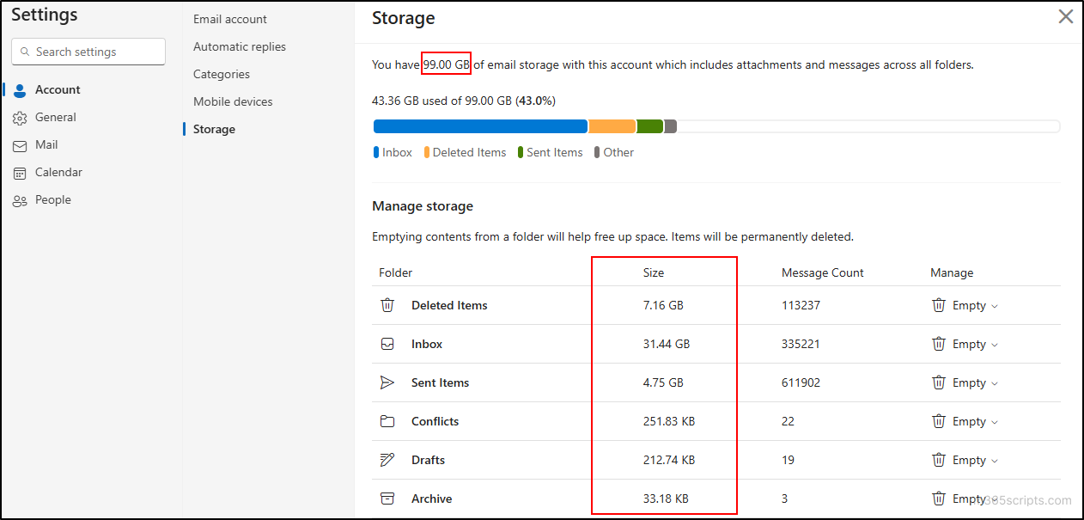
Task: Click the People contacts icon
Action: click(20, 200)
